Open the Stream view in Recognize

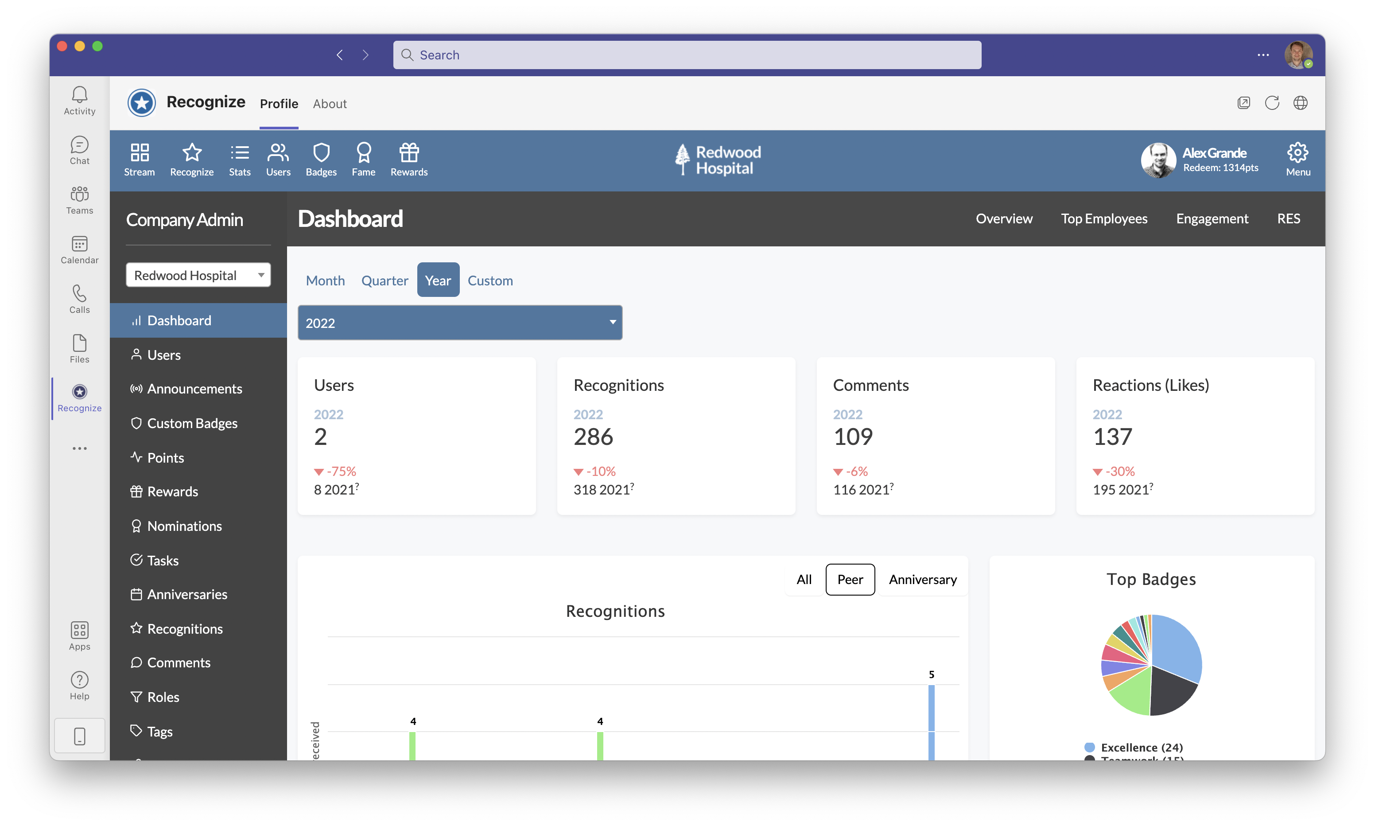click(x=139, y=159)
